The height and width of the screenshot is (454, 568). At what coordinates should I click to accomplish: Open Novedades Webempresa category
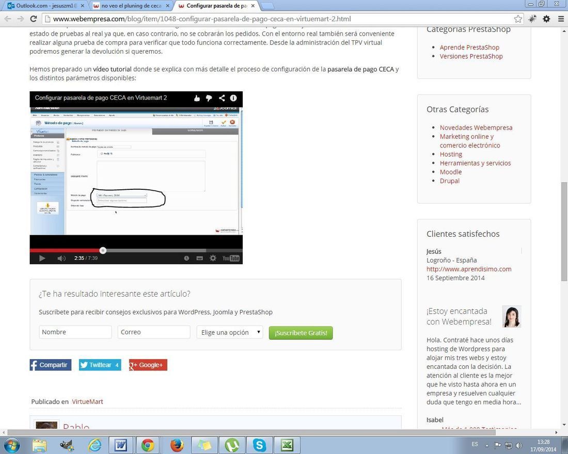click(476, 127)
